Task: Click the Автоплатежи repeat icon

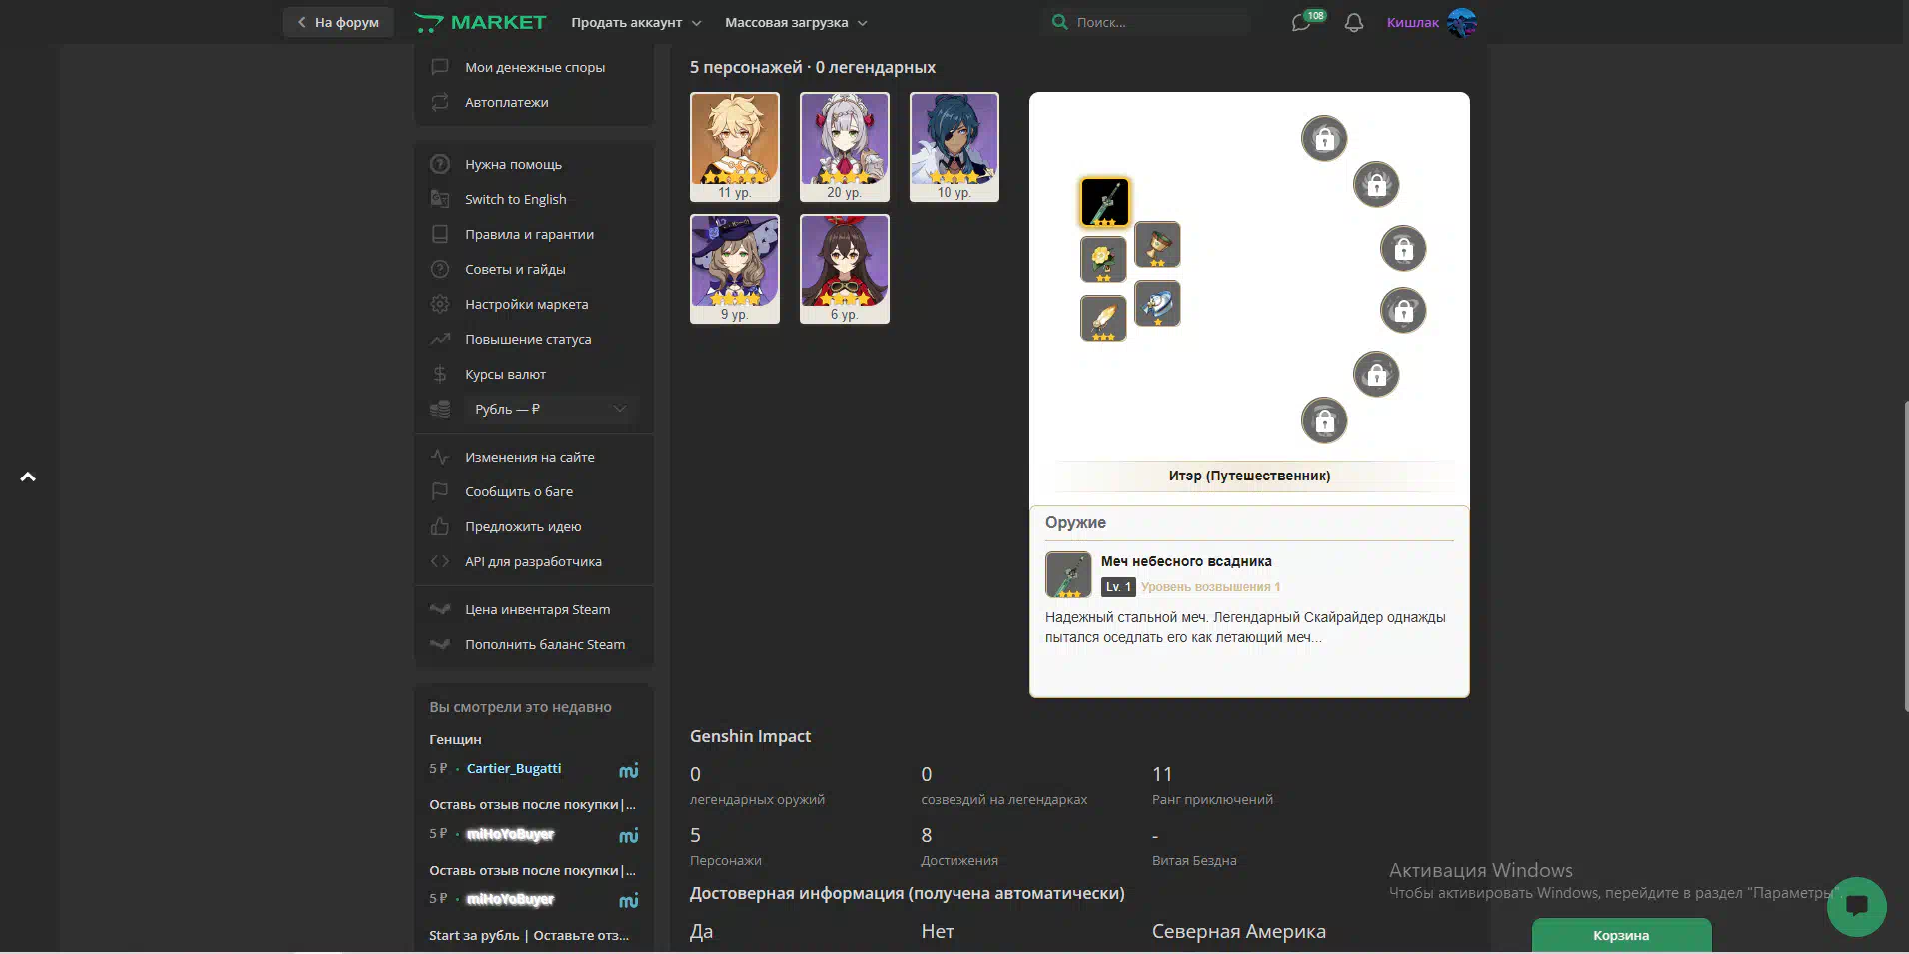Action: pyautogui.click(x=440, y=102)
